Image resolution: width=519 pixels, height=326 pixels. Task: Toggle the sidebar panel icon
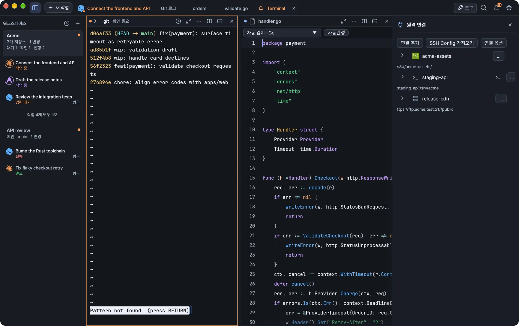(35, 8)
